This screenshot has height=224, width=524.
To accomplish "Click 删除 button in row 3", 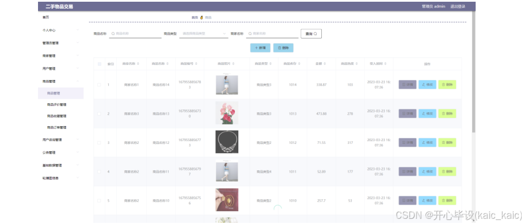I will [x=447, y=143].
